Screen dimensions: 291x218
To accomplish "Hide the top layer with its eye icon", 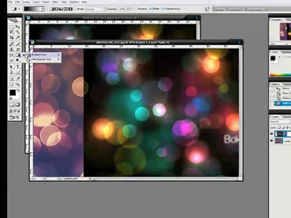I will point(272,134).
